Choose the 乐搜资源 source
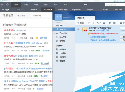 click(x=34, y=10)
